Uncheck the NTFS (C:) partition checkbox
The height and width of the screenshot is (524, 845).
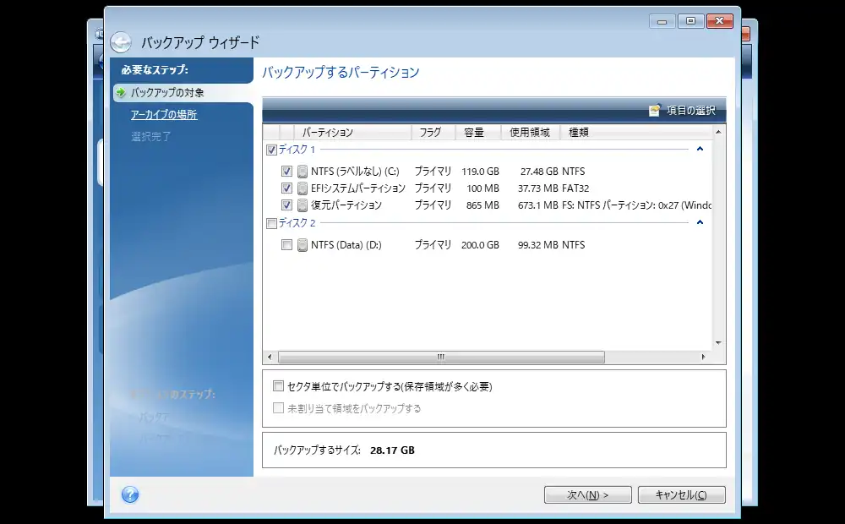click(x=287, y=172)
